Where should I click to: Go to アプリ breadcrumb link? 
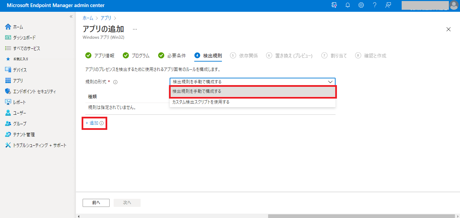point(106,18)
